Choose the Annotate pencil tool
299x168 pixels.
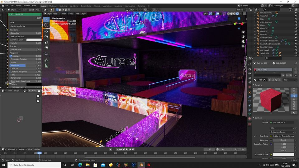(46, 60)
